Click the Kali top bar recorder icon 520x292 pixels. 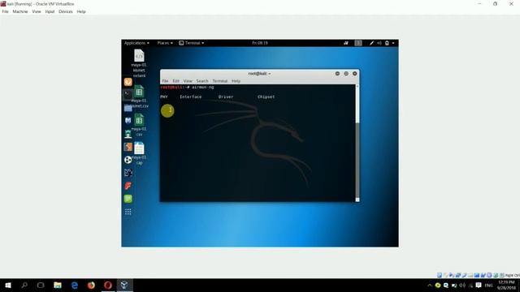click(x=346, y=43)
